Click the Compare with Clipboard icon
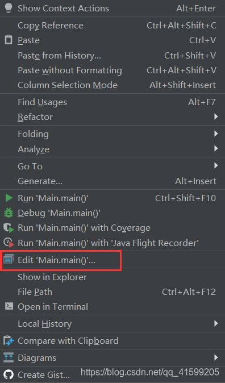225x383 pixels. [x=9, y=341]
